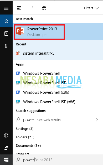Click the Windows PowerShell (x86) icon

pos(18,92)
